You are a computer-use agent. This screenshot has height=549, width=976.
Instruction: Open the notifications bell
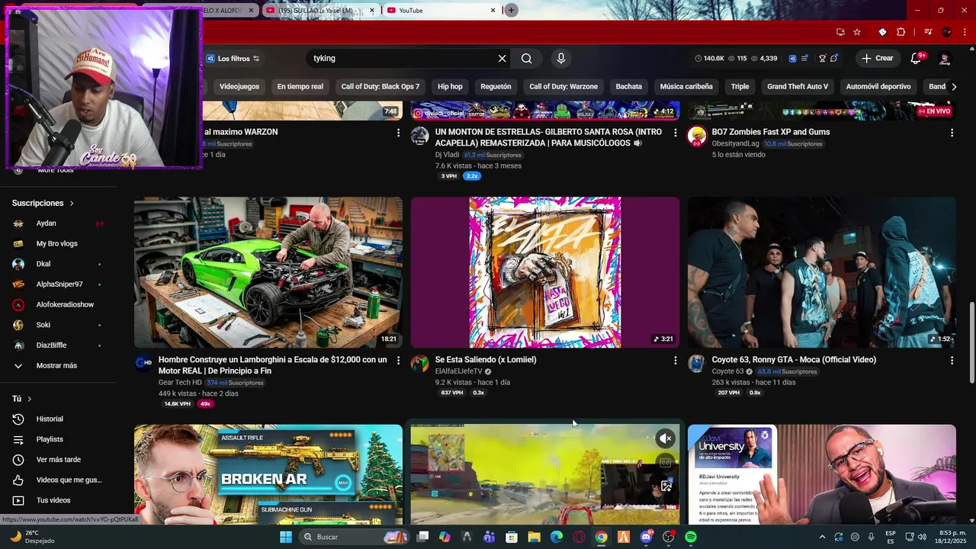click(917, 59)
